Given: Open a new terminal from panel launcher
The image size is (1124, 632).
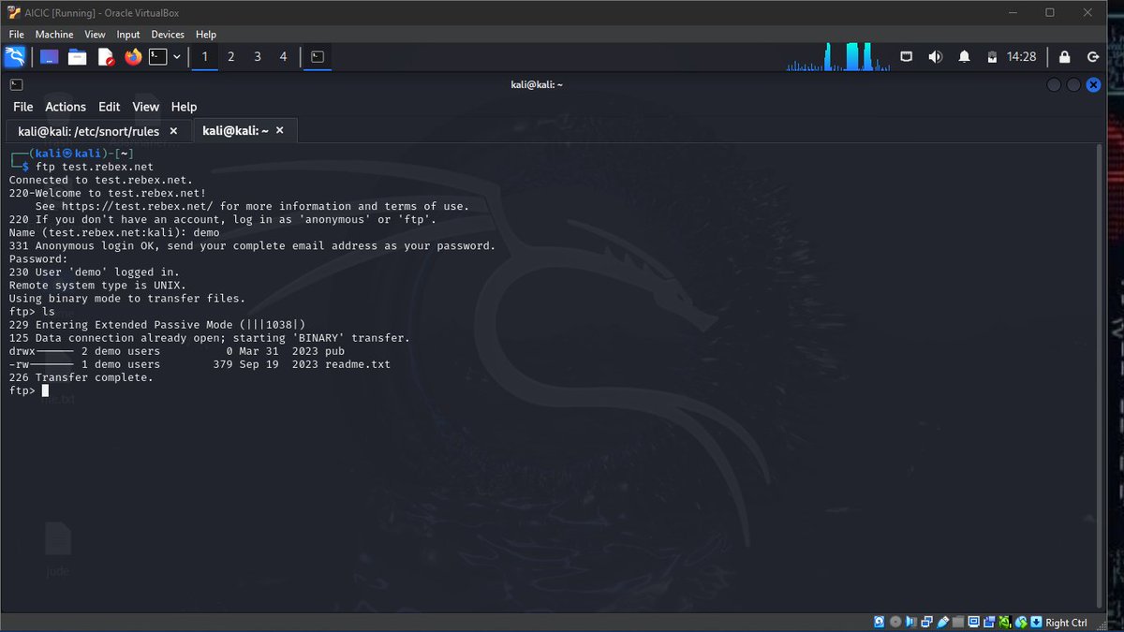Looking at the screenshot, I should click(x=158, y=57).
